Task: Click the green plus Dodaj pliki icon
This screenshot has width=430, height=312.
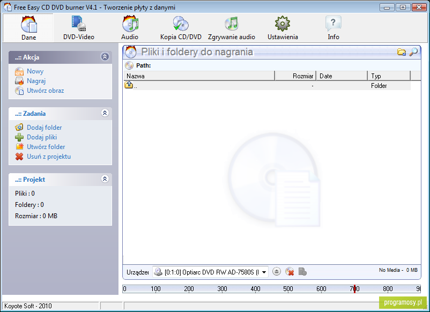Action: tap(19, 137)
